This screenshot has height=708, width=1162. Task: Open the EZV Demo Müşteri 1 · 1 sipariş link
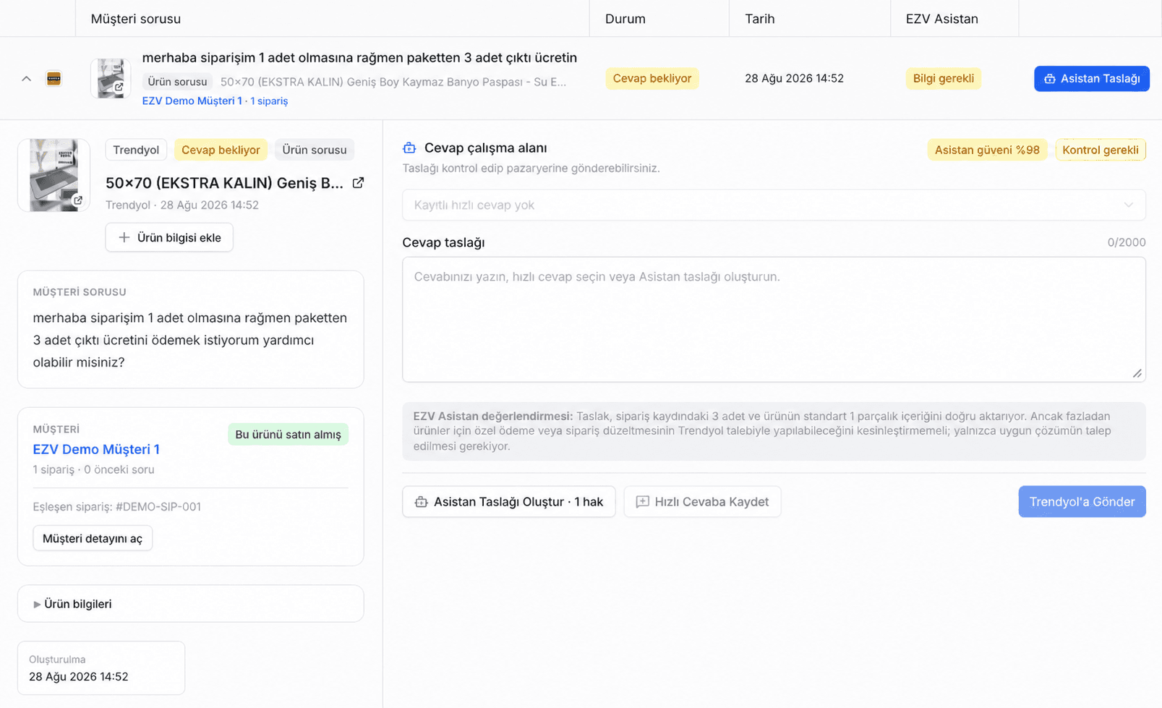click(x=215, y=101)
